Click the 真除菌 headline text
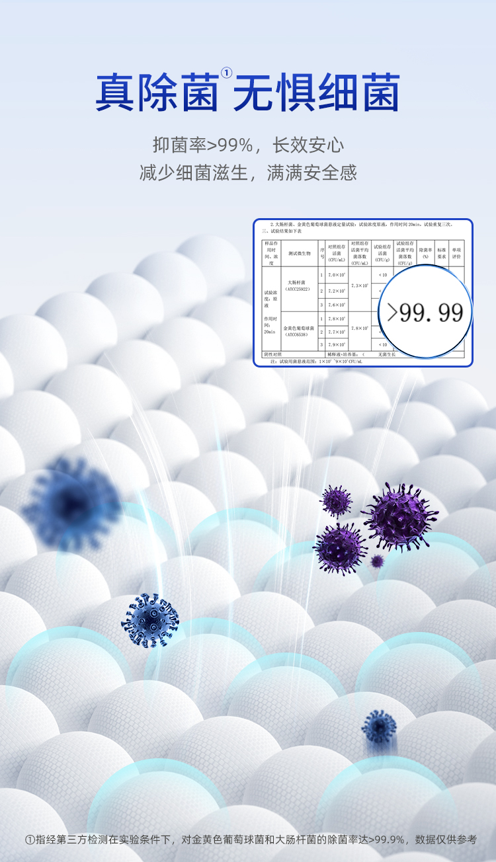This screenshot has width=496, height=862. (157, 93)
